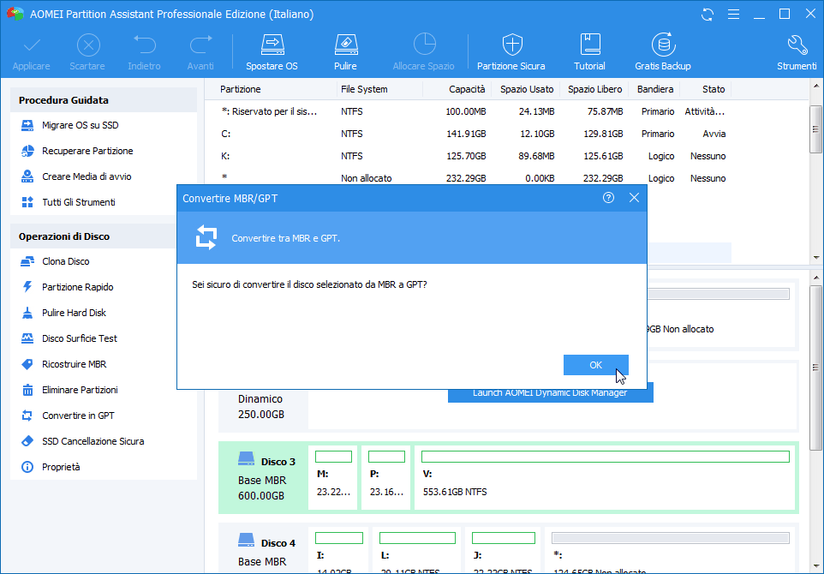Click the help icon in Convertire MBR/GPT dialog

608,198
